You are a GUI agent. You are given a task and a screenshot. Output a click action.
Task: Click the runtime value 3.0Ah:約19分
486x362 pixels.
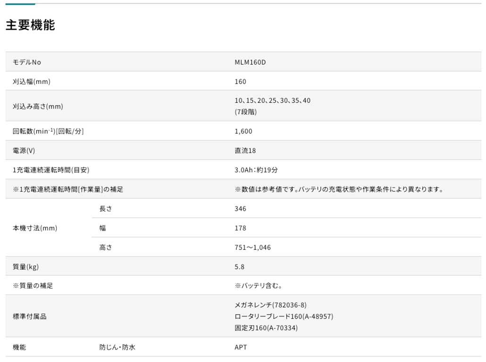[256, 170]
